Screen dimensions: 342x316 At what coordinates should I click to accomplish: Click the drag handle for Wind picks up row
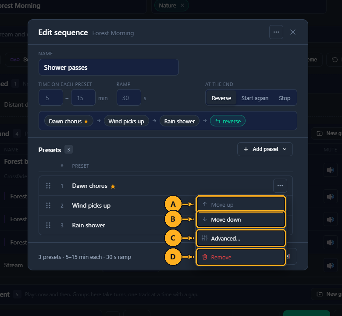pyautogui.click(x=48, y=205)
